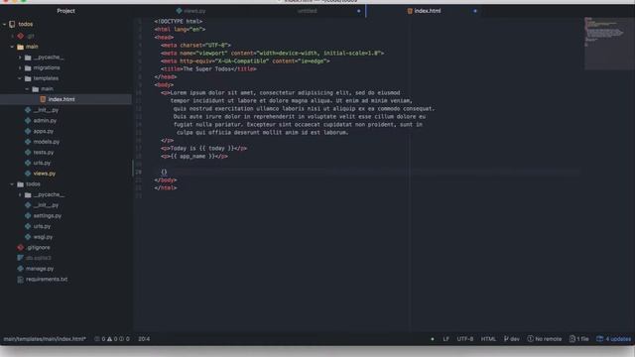The image size is (635, 357).
Task: Open admin.py from the tree
Action: click(45, 121)
